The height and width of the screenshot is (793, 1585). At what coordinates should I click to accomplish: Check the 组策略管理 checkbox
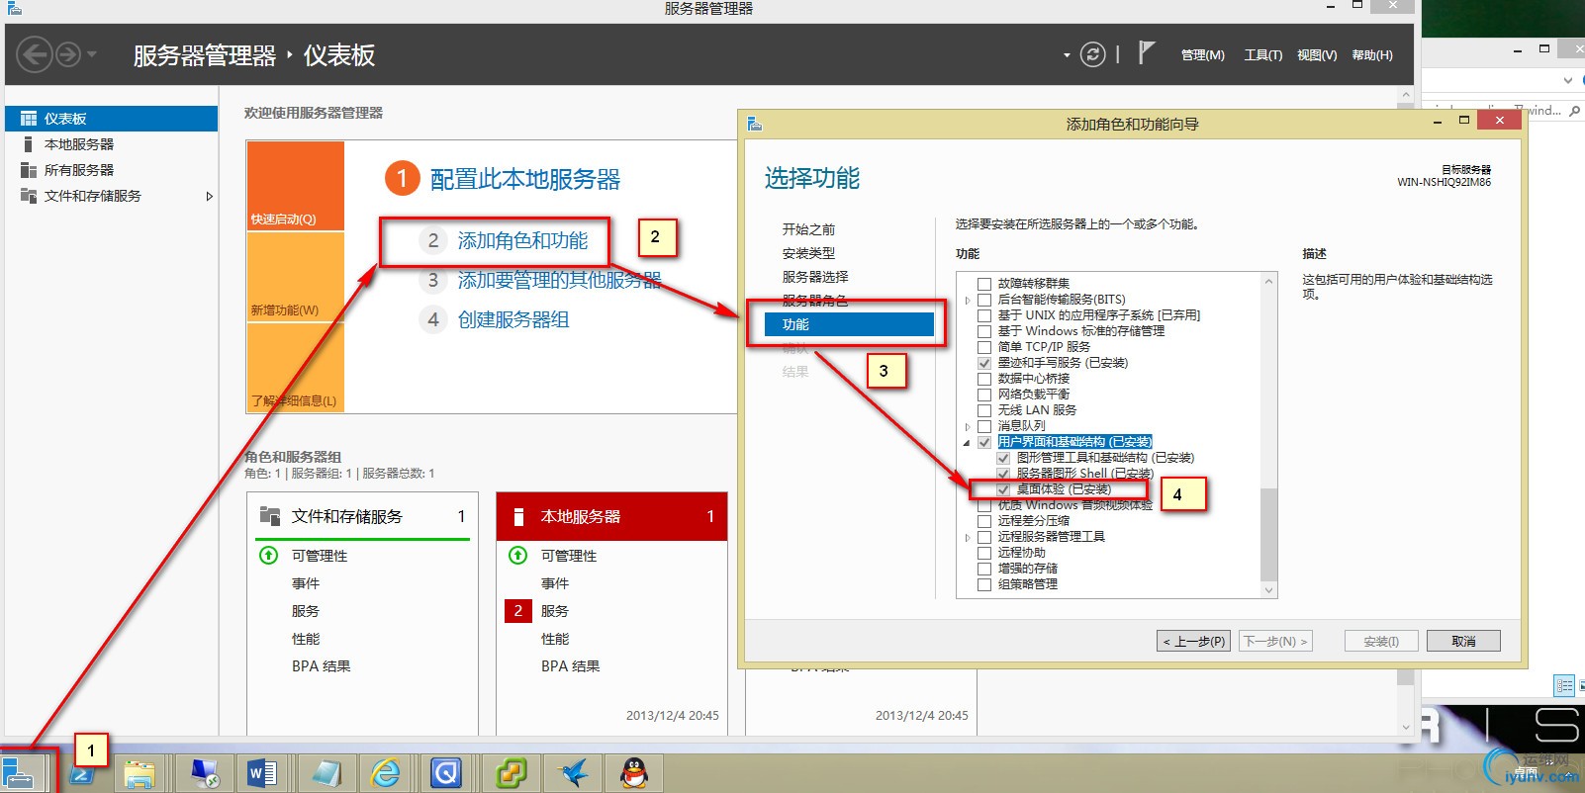(984, 584)
